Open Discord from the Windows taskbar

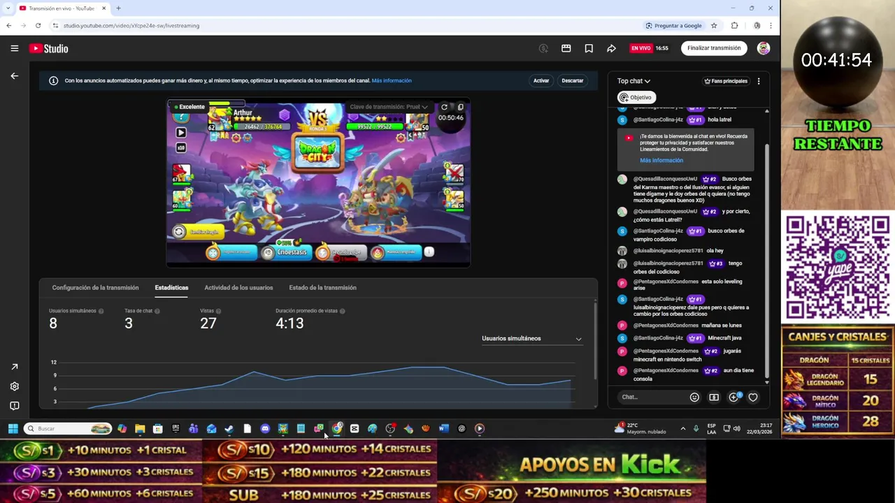[x=265, y=428]
